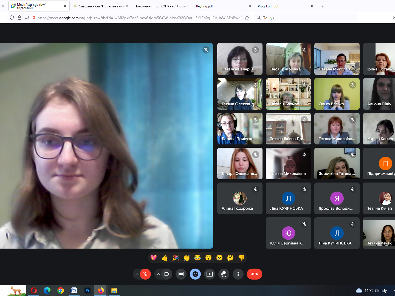Hide the emoji reactions bar

(195, 274)
